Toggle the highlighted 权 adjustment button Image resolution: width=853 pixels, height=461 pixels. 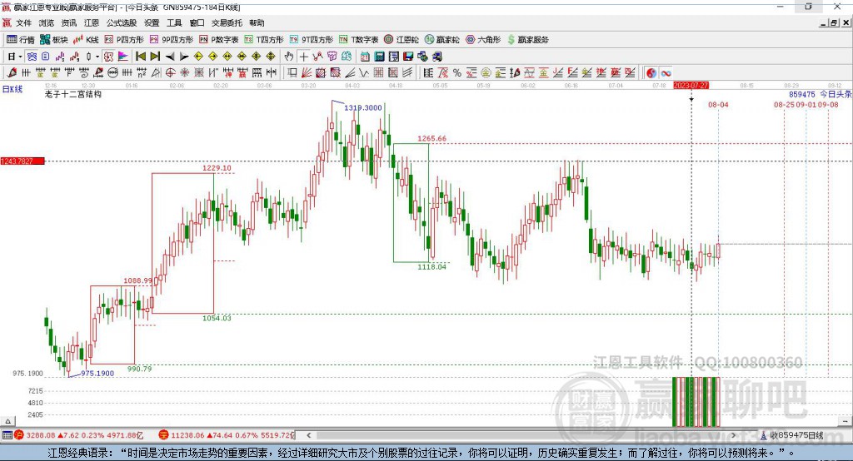[x=108, y=56]
